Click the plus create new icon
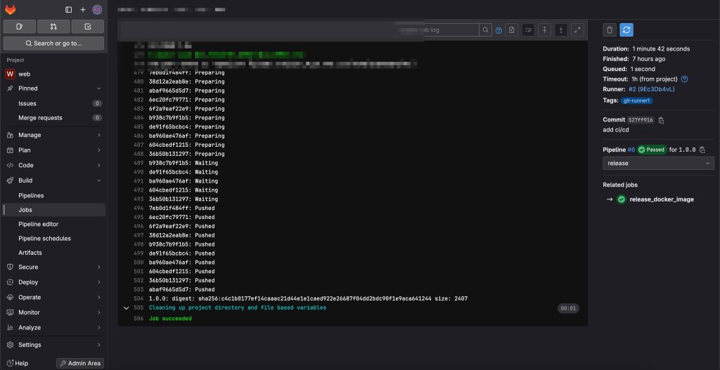 [x=82, y=10]
